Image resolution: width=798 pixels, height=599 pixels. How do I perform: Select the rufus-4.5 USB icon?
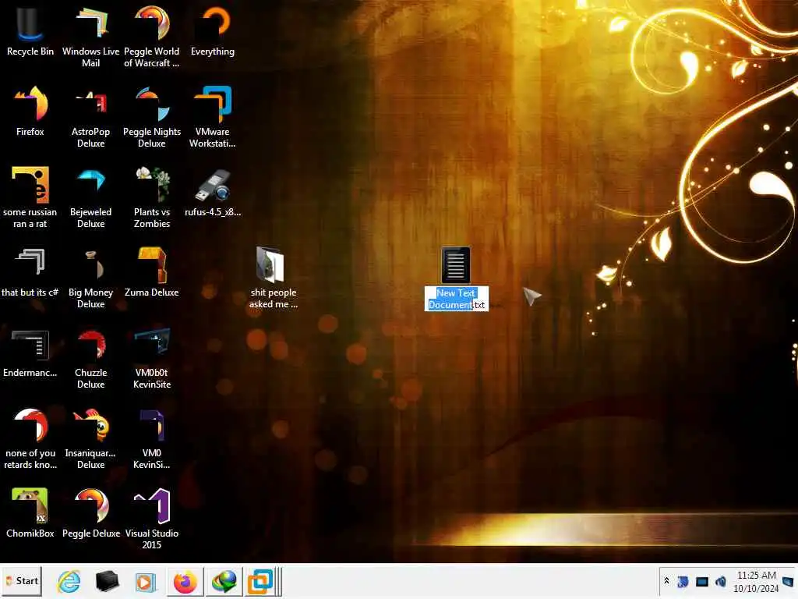pos(213,192)
